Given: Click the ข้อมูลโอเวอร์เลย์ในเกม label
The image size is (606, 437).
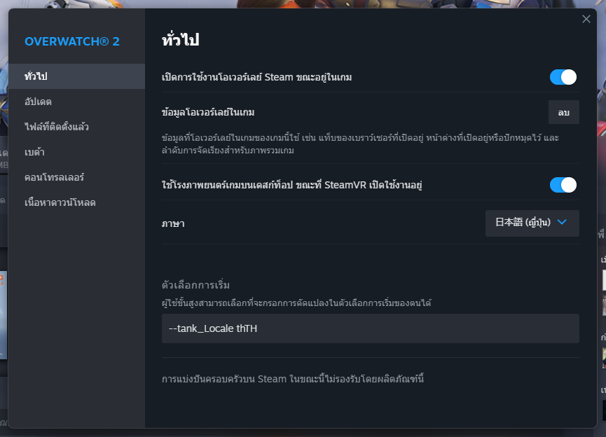Looking at the screenshot, I should 208,113.
